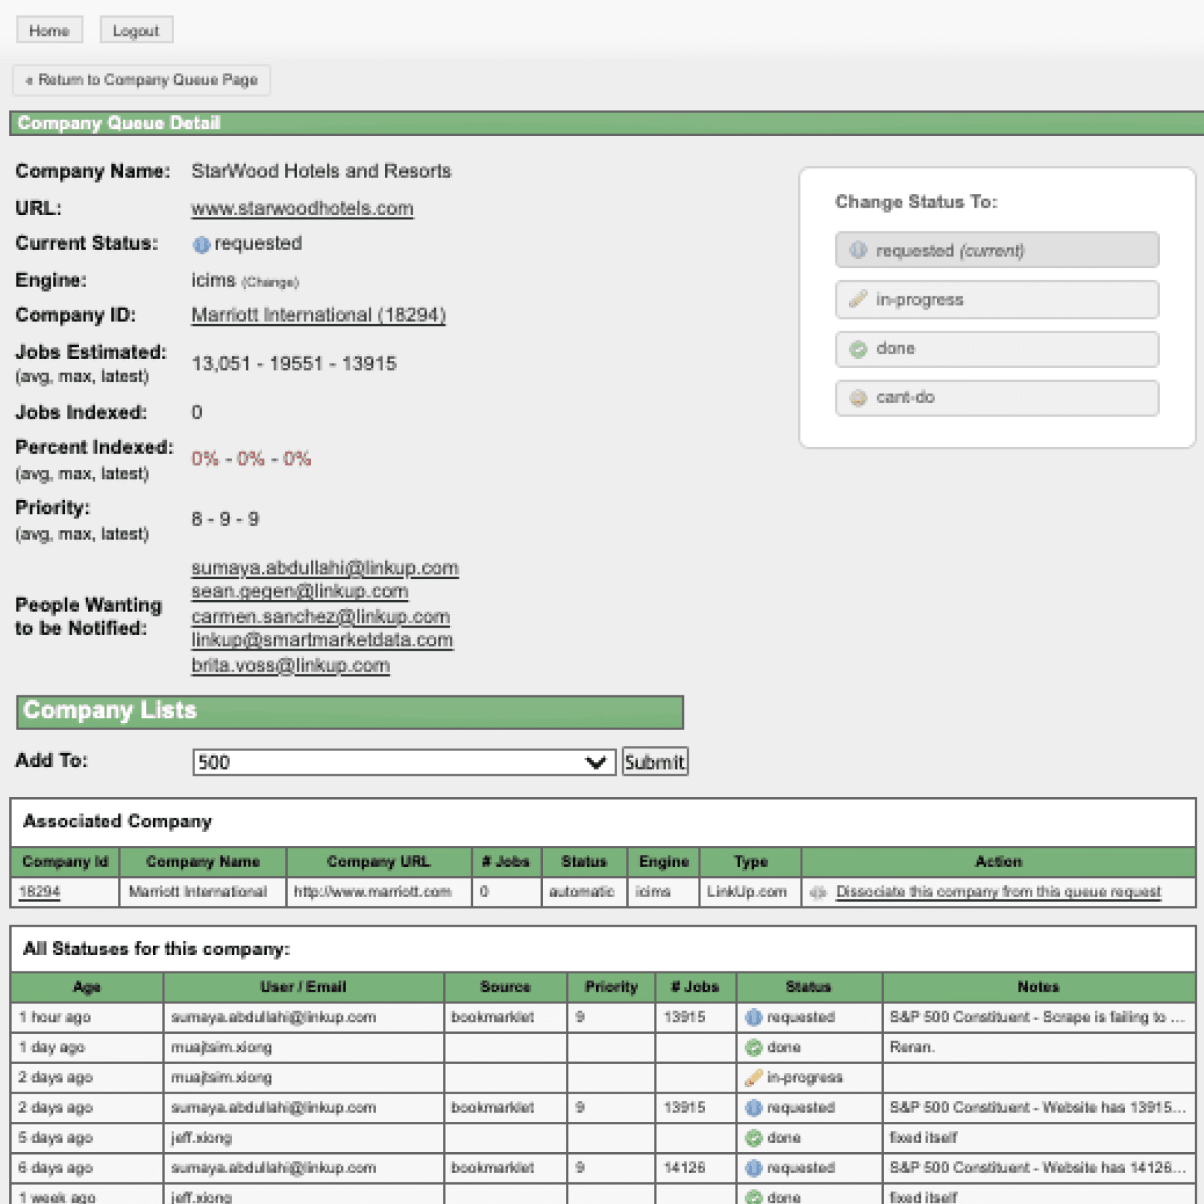The image size is (1204, 1204).
Task: Click the Priority column header in the statuses table
Action: (x=611, y=987)
